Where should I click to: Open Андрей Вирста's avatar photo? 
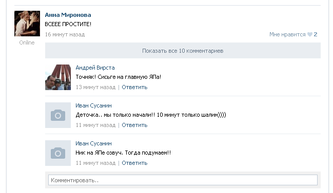(x=58, y=77)
